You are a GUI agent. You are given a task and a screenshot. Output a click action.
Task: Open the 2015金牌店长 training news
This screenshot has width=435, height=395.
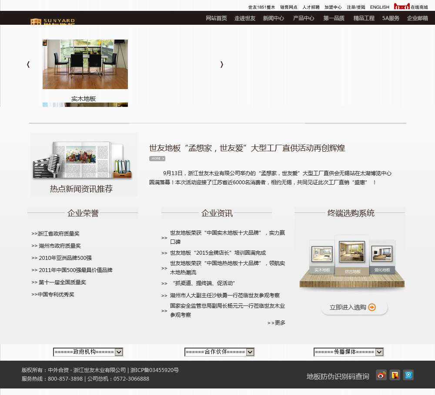click(218, 253)
